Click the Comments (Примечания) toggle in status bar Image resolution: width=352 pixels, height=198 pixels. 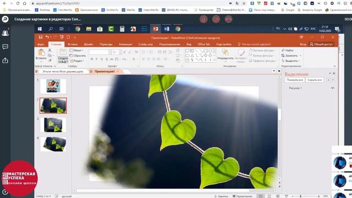tap(242, 196)
